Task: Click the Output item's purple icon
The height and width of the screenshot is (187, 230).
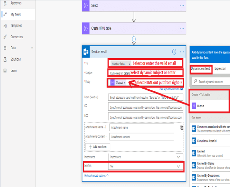Action: pyautogui.click(x=194, y=106)
